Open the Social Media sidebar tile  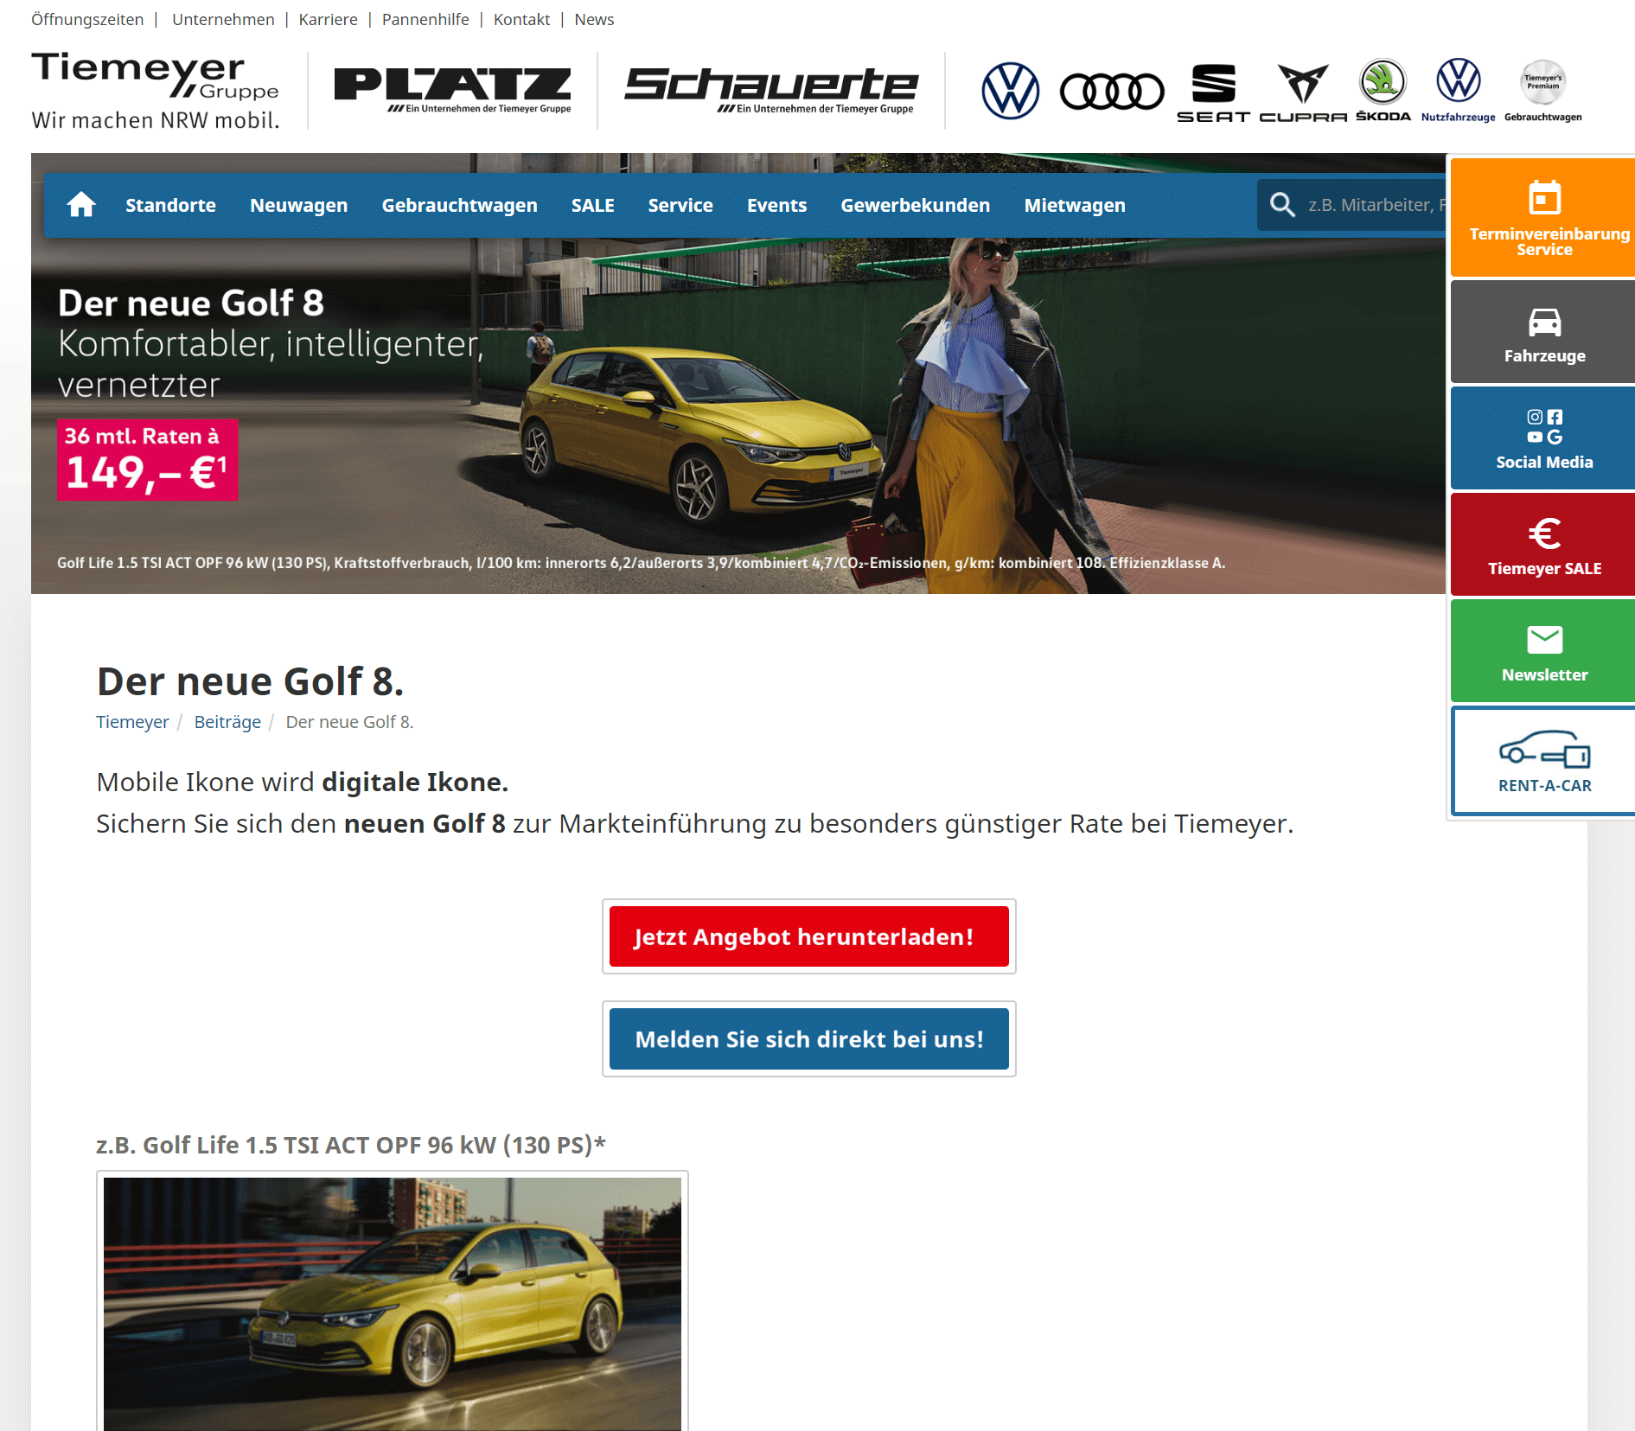pos(1542,438)
